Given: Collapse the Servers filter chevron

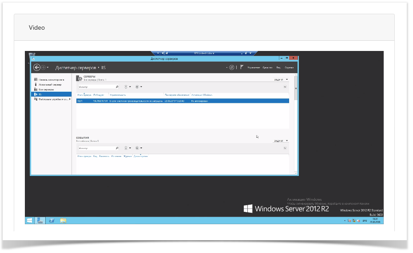Looking at the screenshot, I should (x=285, y=87).
